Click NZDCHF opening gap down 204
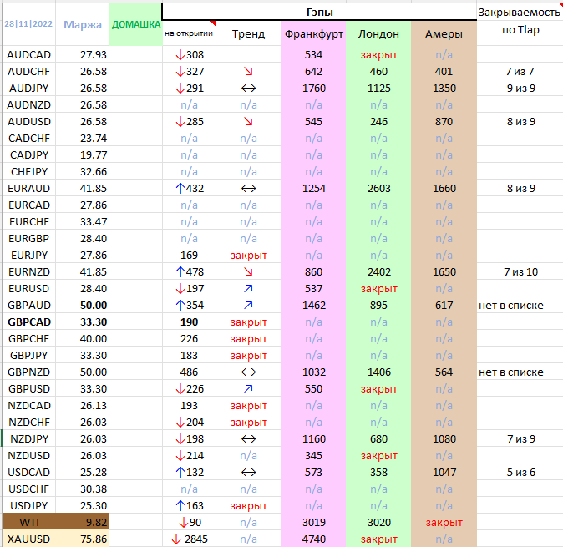This screenshot has width=563, height=547. tap(190, 422)
